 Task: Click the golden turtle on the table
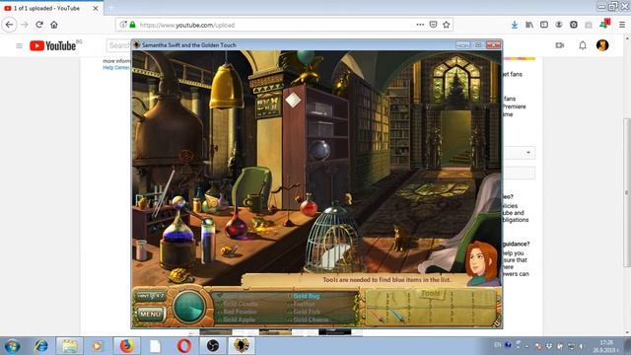click(x=180, y=276)
